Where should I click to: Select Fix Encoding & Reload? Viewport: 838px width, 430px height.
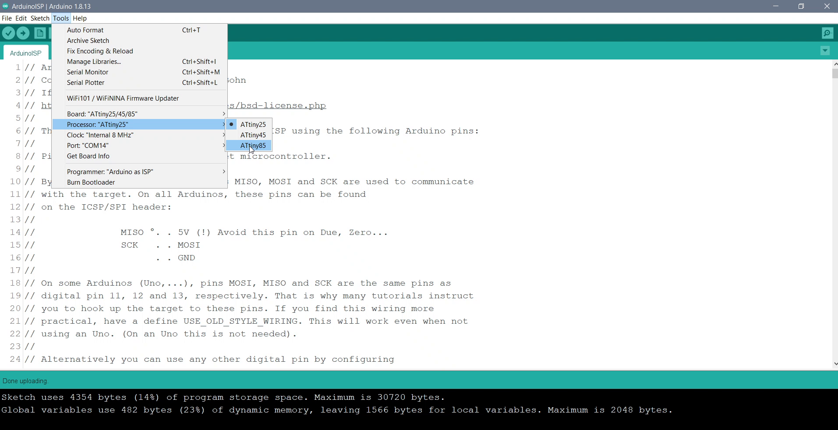(140, 51)
